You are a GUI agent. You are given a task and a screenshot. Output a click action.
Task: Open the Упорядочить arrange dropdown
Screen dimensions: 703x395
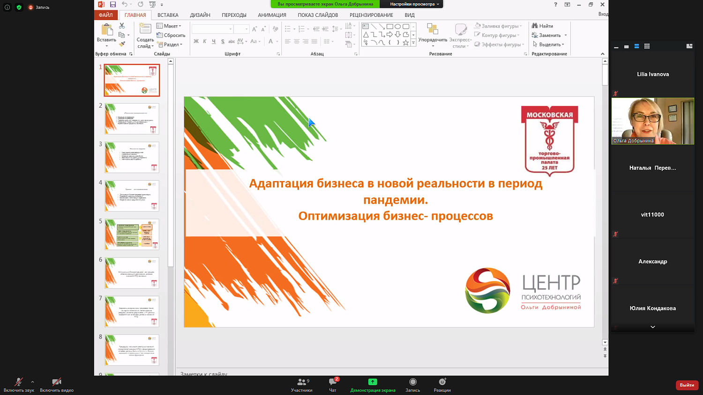coord(433,36)
